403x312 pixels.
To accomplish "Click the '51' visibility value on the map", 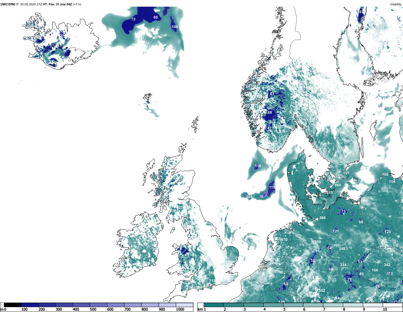I will (x=360, y=262).
